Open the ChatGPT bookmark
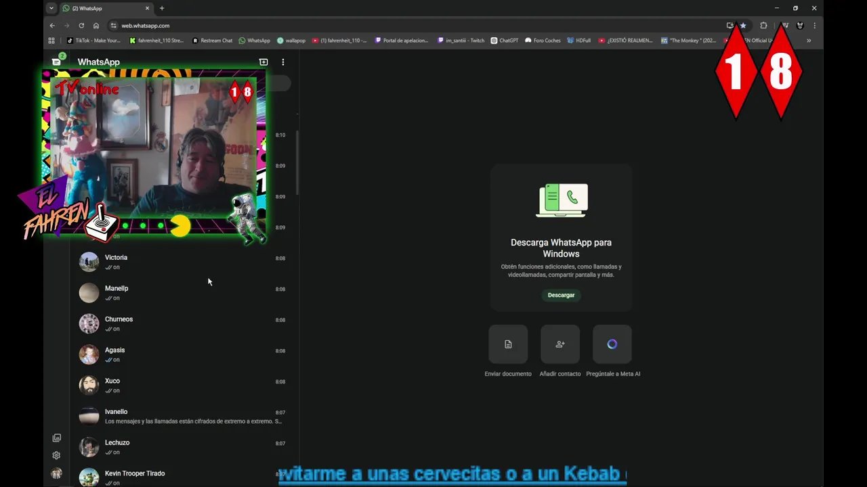Image resolution: width=867 pixels, height=487 pixels. 505,41
